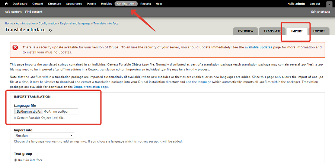Log out of the site
335x163 pixels.
[x=315, y=4]
